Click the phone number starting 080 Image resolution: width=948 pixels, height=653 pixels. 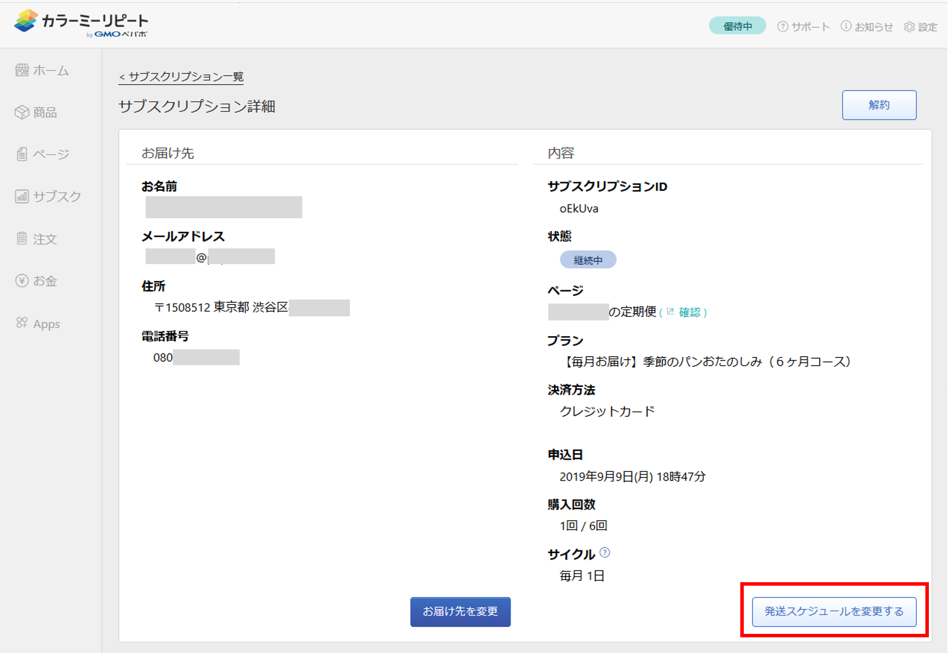click(196, 357)
